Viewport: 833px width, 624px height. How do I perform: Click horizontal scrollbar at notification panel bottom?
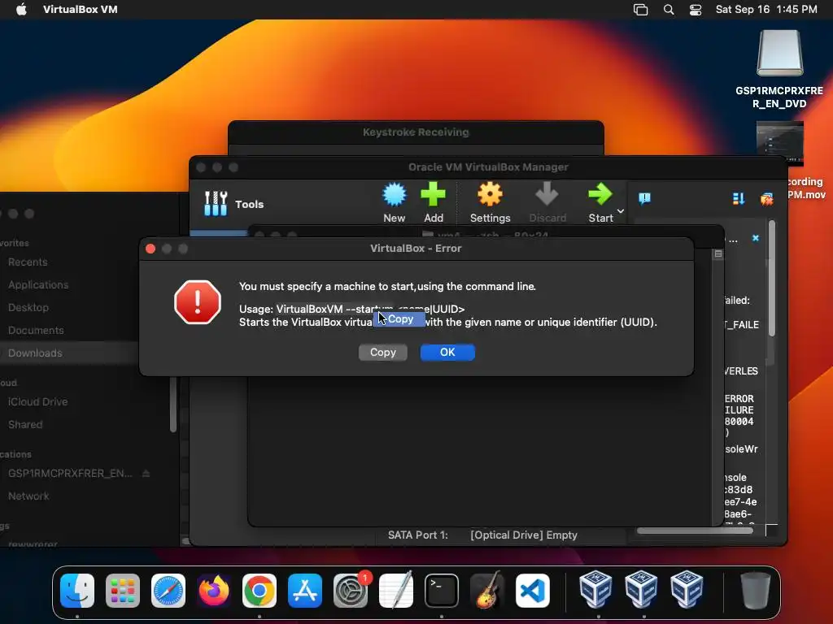695,530
